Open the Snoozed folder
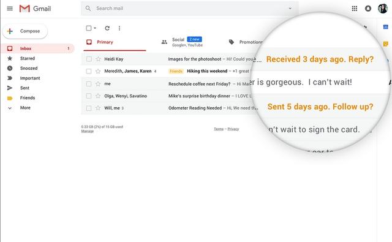The height and width of the screenshot is (242, 392). pos(29,68)
